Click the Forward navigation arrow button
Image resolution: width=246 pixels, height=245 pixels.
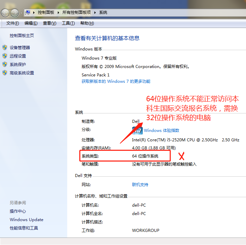pyautogui.click(x=14, y=13)
